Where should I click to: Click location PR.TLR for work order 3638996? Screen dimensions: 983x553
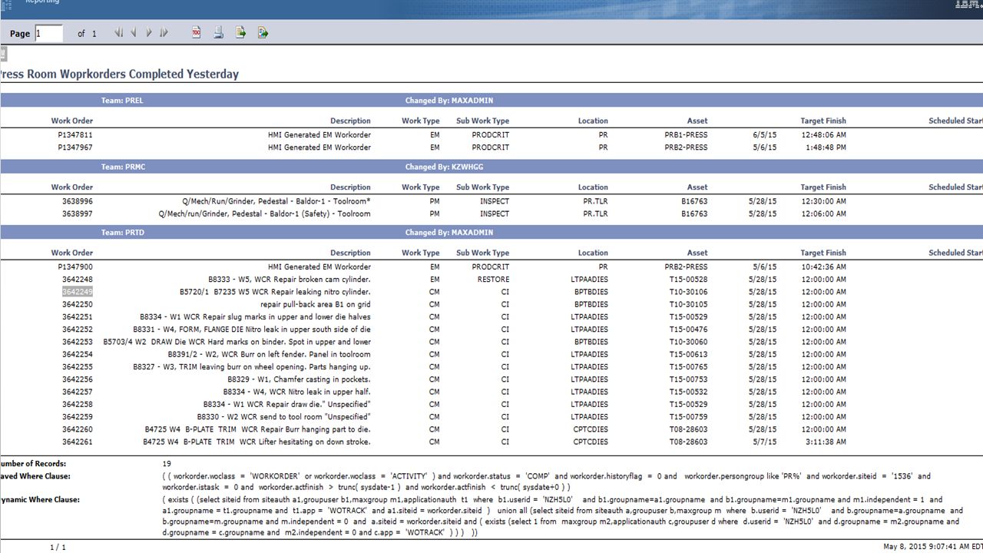(x=595, y=201)
